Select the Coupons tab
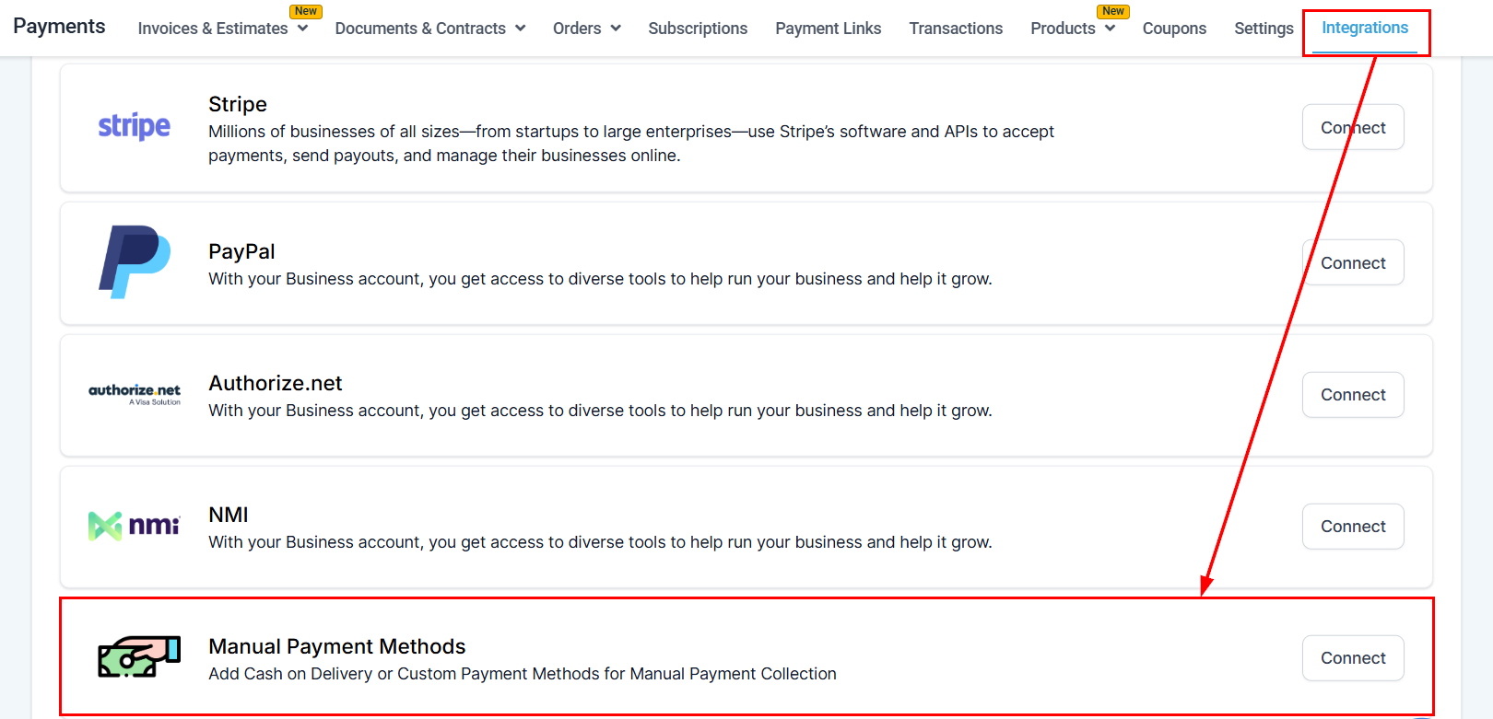This screenshot has height=719, width=1493. pyautogui.click(x=1174, y=29)
